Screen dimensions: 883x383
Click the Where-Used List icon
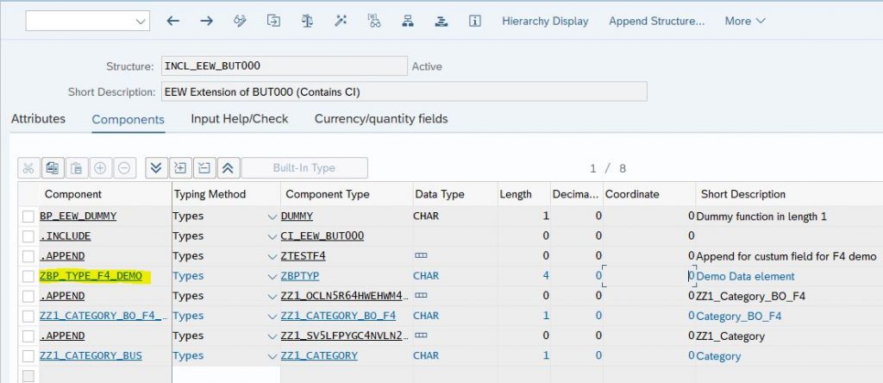[x=374, y=21]
